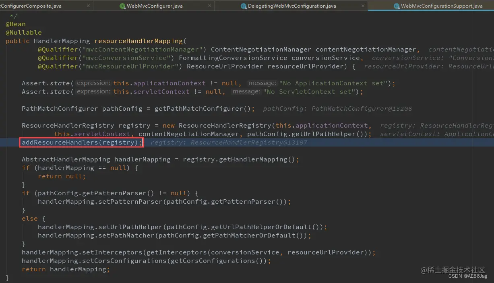Open the DelegatingWebMvcConfiguration.java tab
The height and width of the screenshot is (283, 494).
coord(292,6)
